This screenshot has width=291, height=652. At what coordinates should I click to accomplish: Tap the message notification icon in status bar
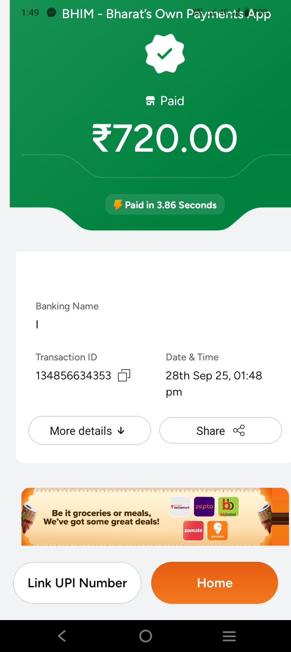(x=51, y=13)
